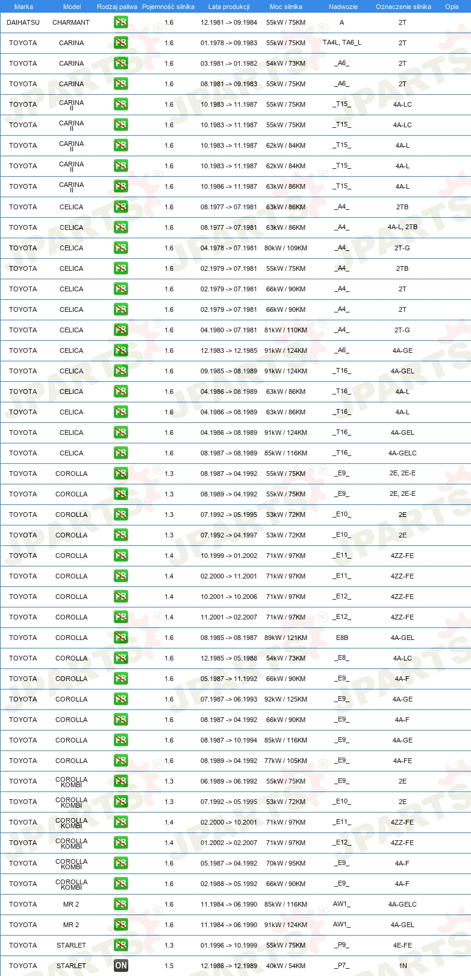The width and height of the screenshot is (471, 976).
Task: Click the petrol icon for Corolla 02.2000 -> 11.2001
Action: (x=120, y=576)
